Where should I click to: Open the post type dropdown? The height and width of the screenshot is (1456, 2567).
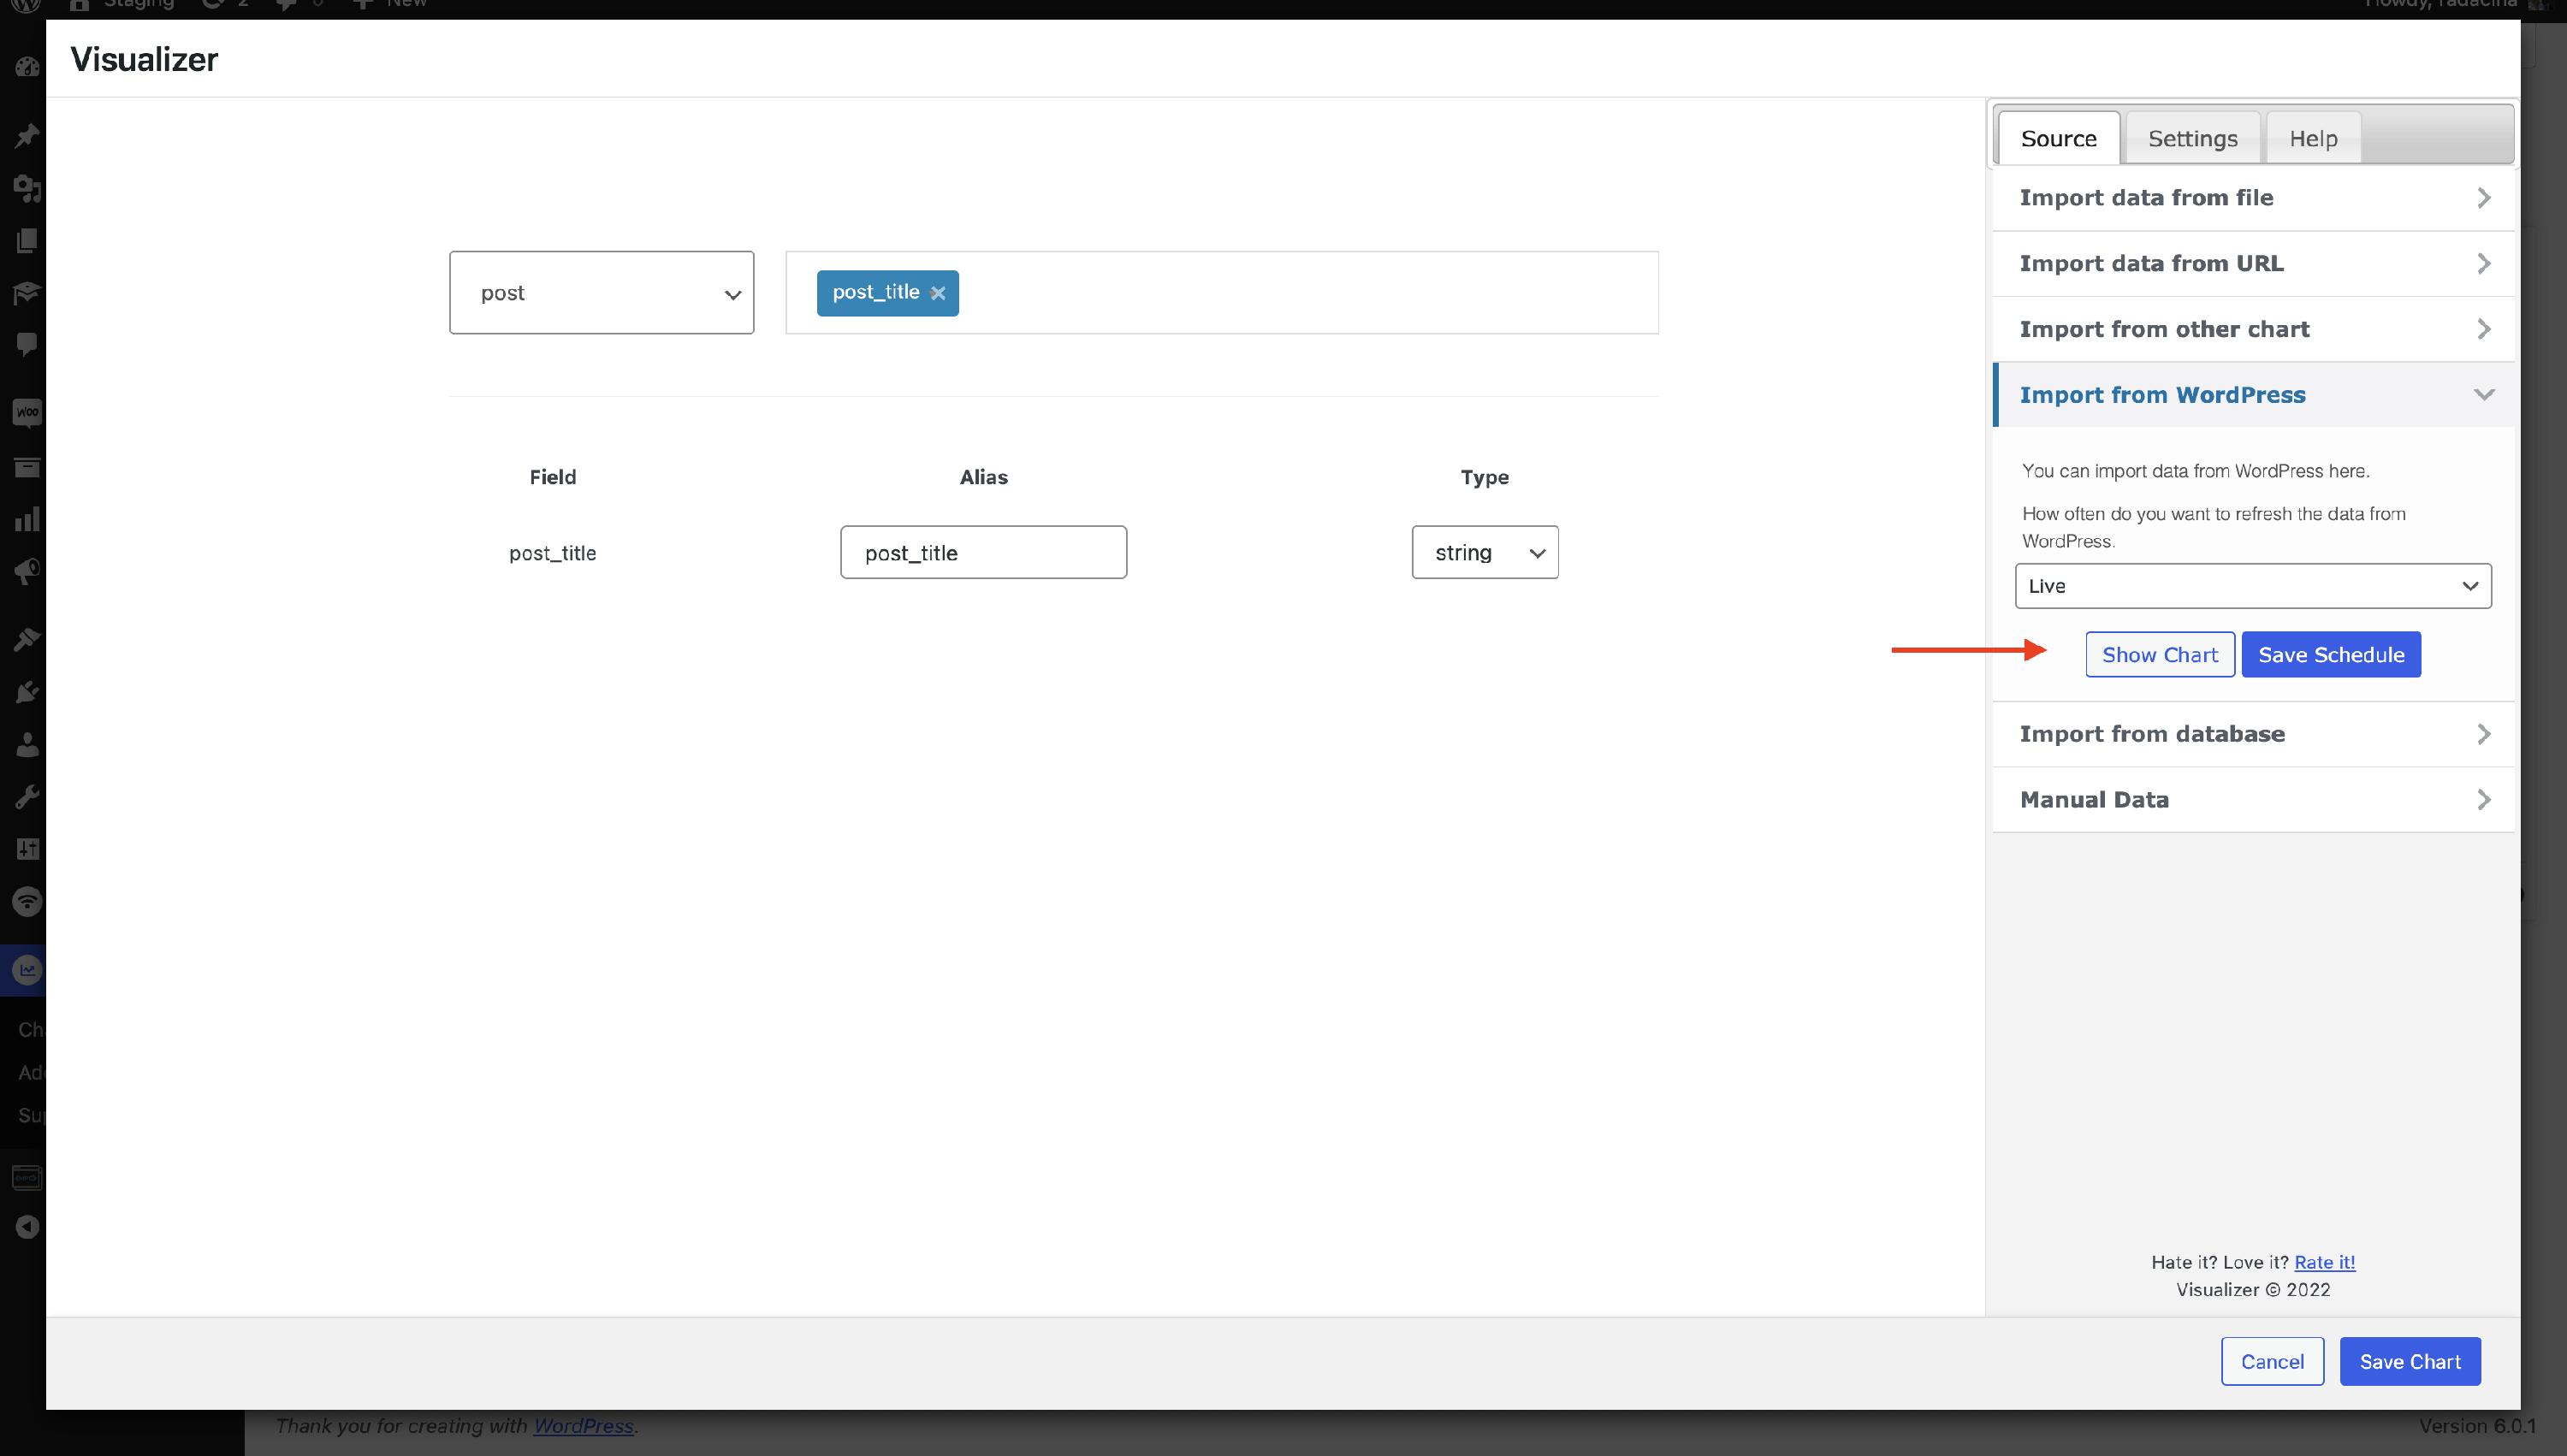pyautogui.click(x=601, y=293)
